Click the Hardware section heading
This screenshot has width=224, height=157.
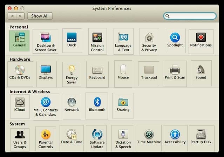click(20, 59)
